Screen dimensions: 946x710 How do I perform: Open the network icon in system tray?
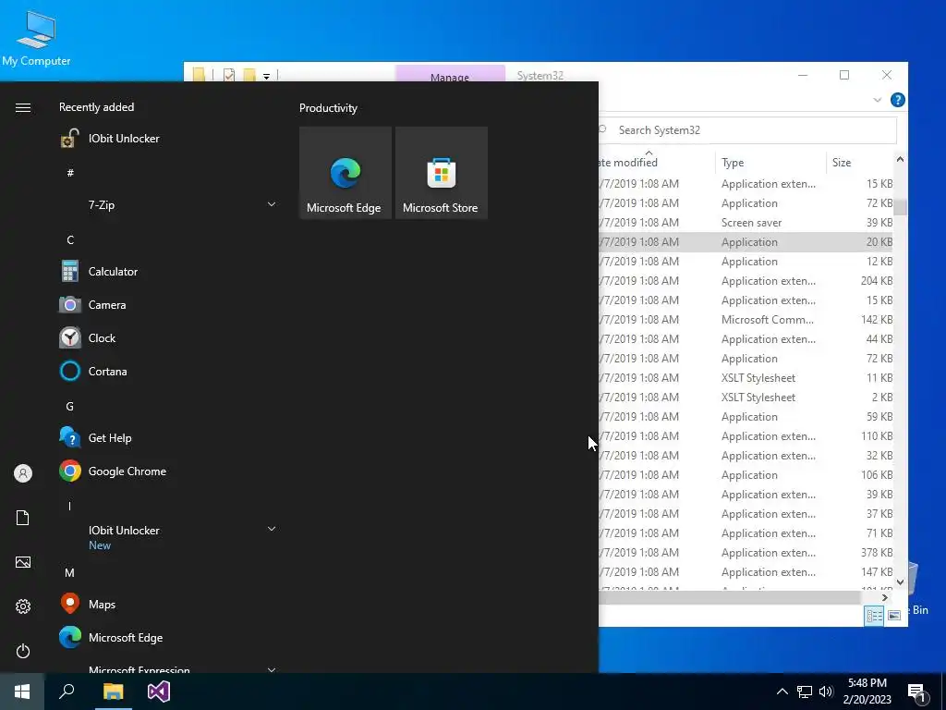805,692
